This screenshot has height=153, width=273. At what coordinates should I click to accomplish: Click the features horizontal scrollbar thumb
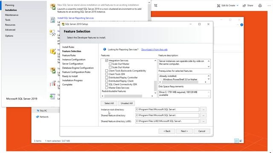123,96
